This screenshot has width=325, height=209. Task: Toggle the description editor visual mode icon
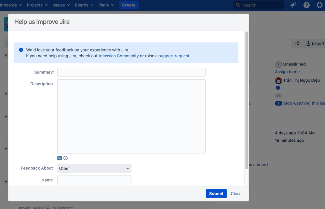[60, 158]
